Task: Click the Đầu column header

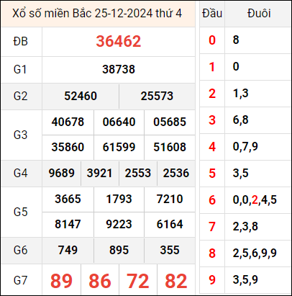Action: tap(212, 13)
